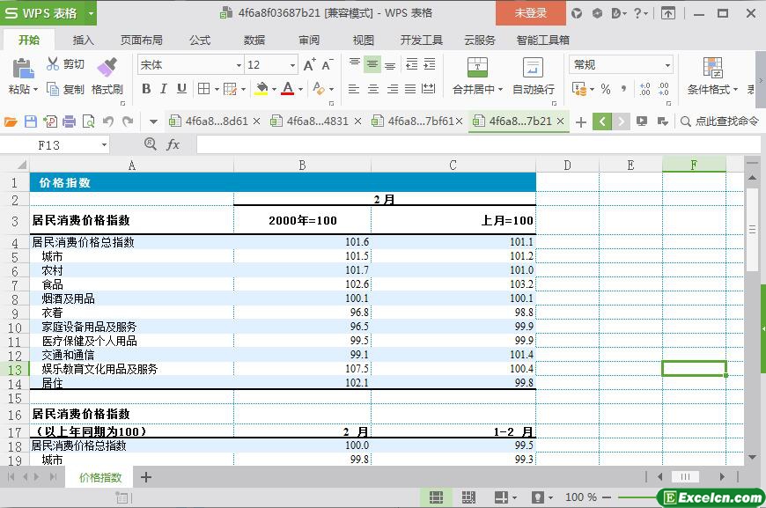
Task: Click the increase font size icon
Action: [309, 65]
